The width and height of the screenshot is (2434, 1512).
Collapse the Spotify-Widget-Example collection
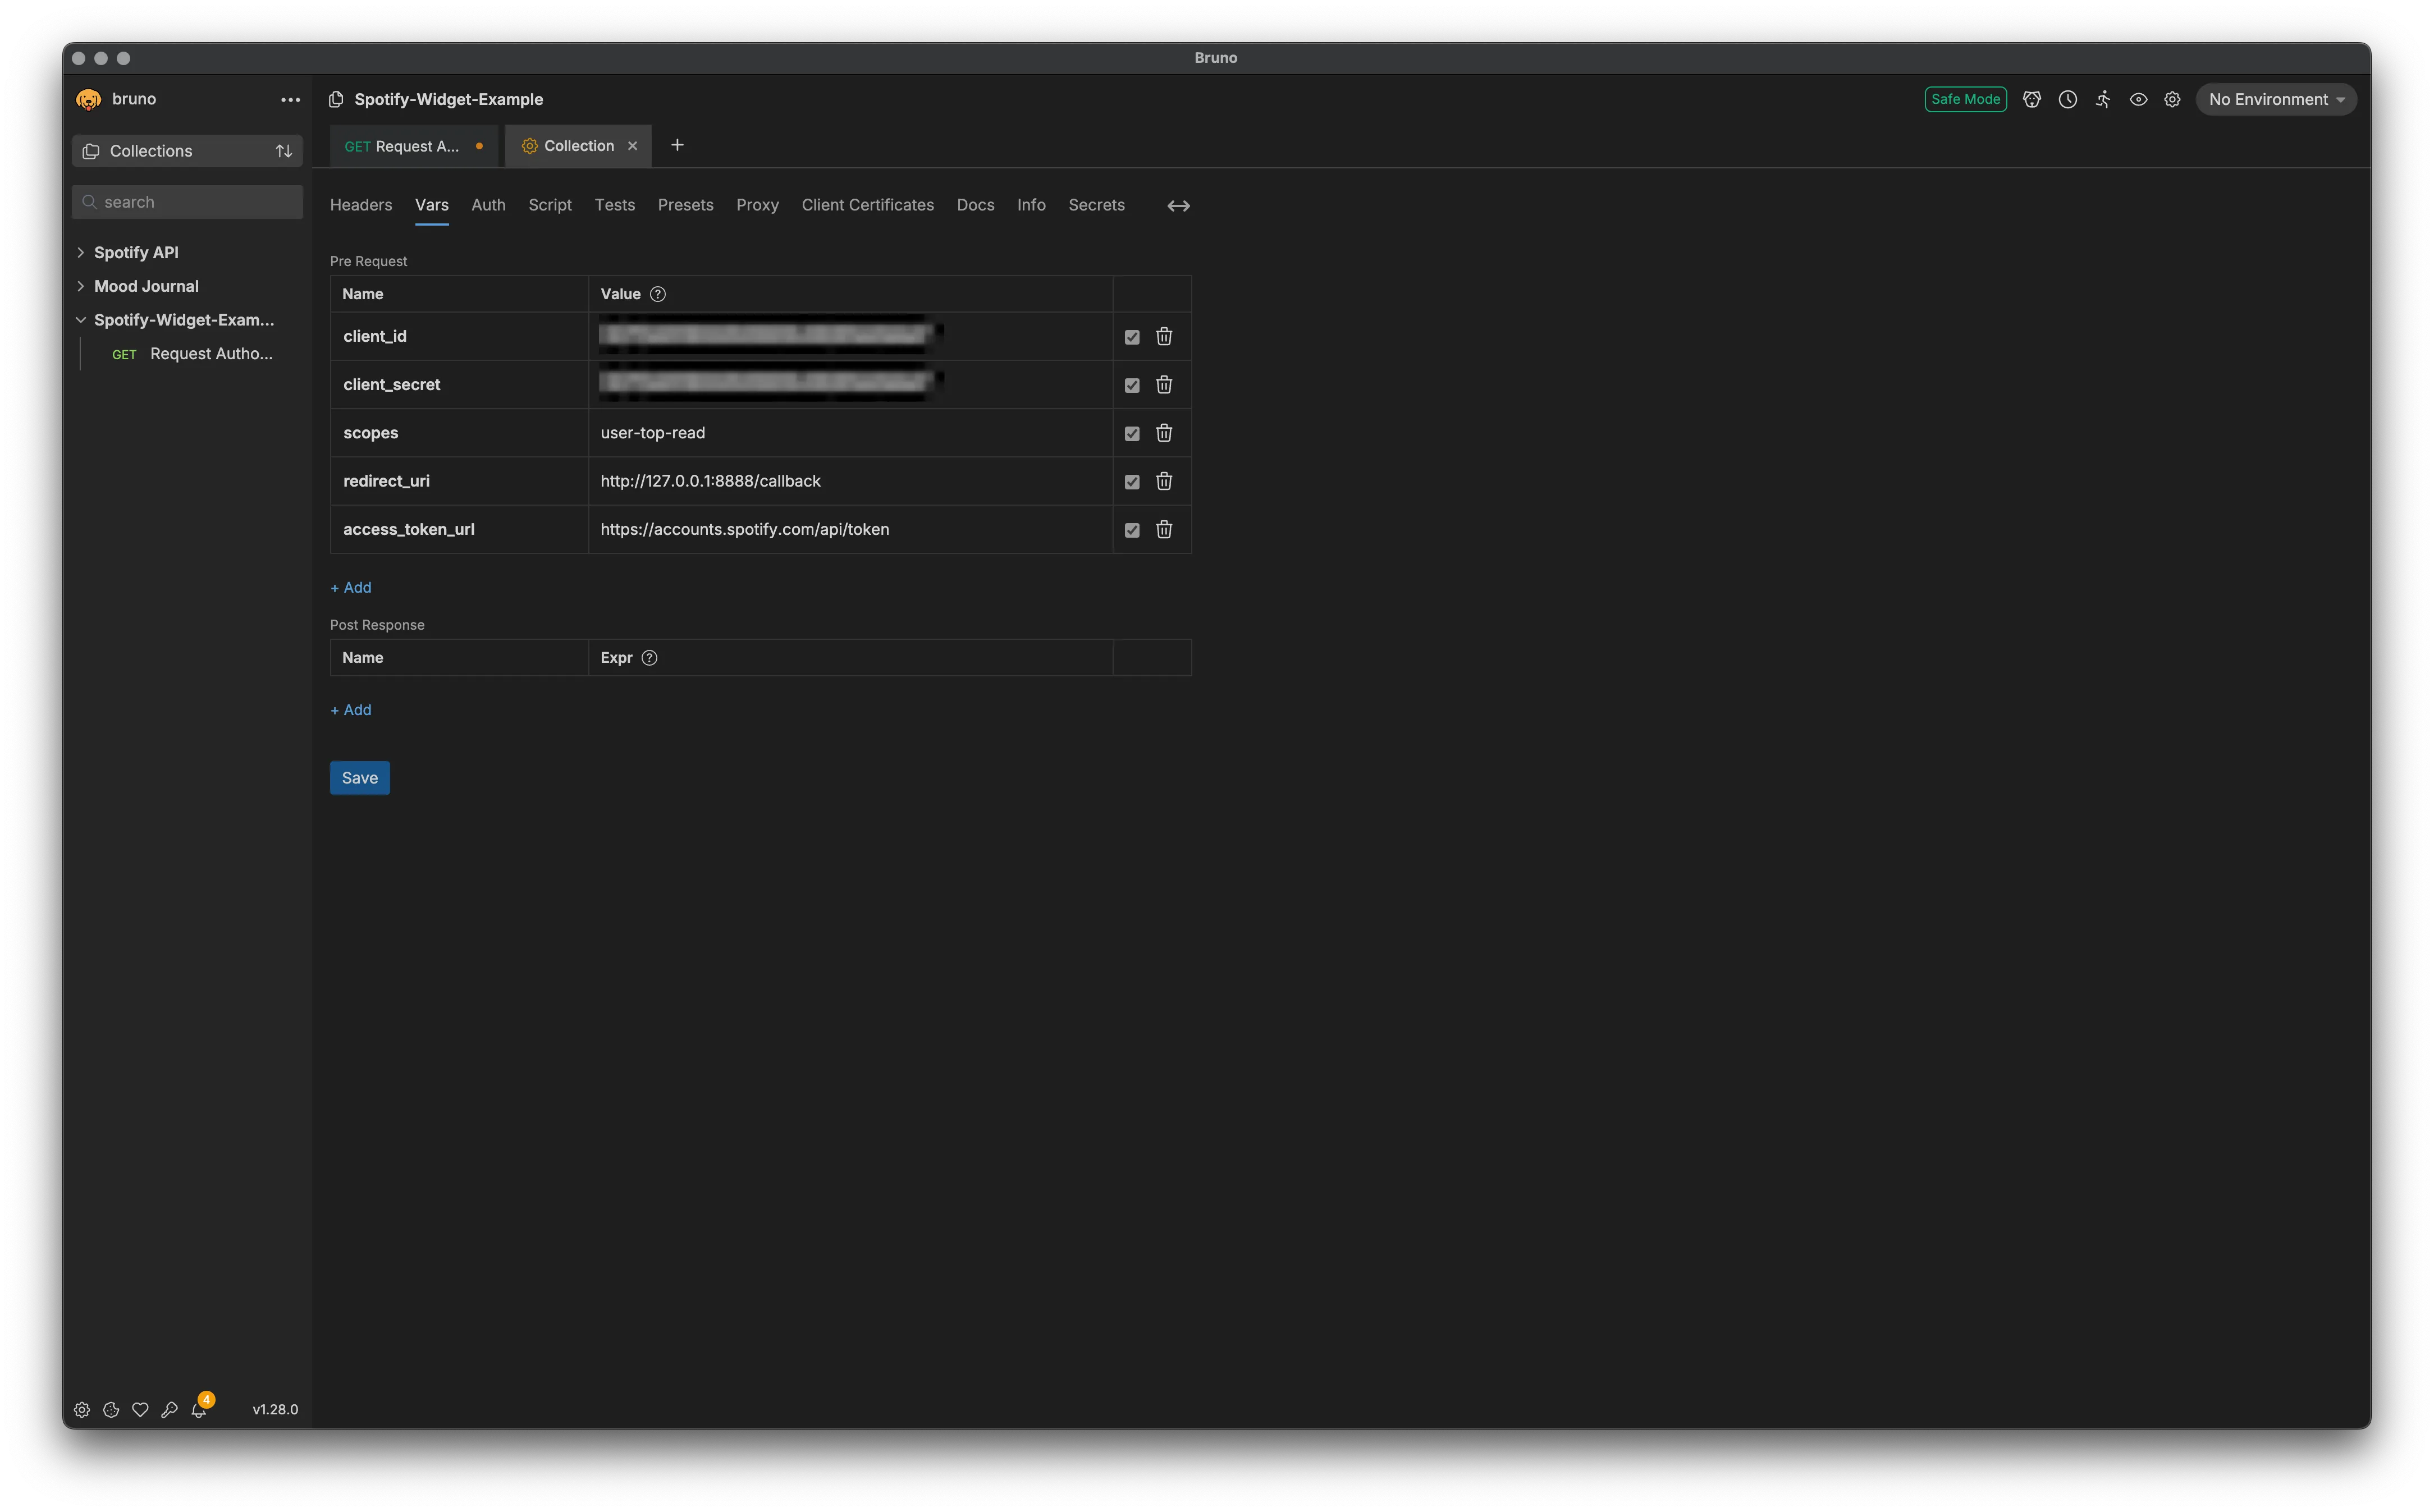[81, 319]
